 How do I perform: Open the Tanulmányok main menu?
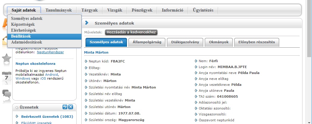click(58, 10)
